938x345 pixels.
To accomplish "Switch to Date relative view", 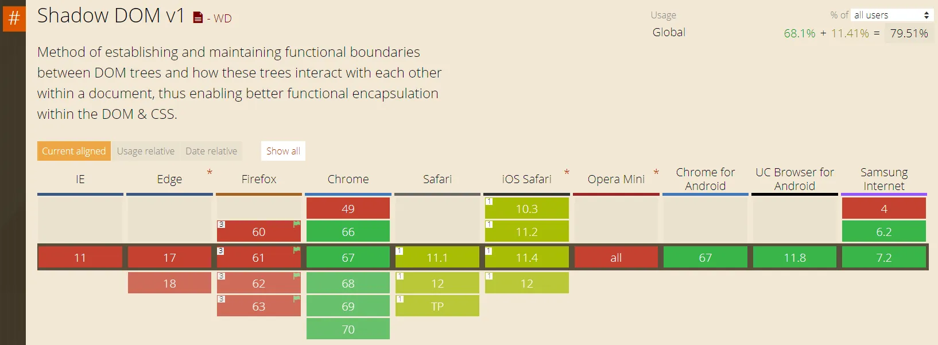I will coord(211,151).
